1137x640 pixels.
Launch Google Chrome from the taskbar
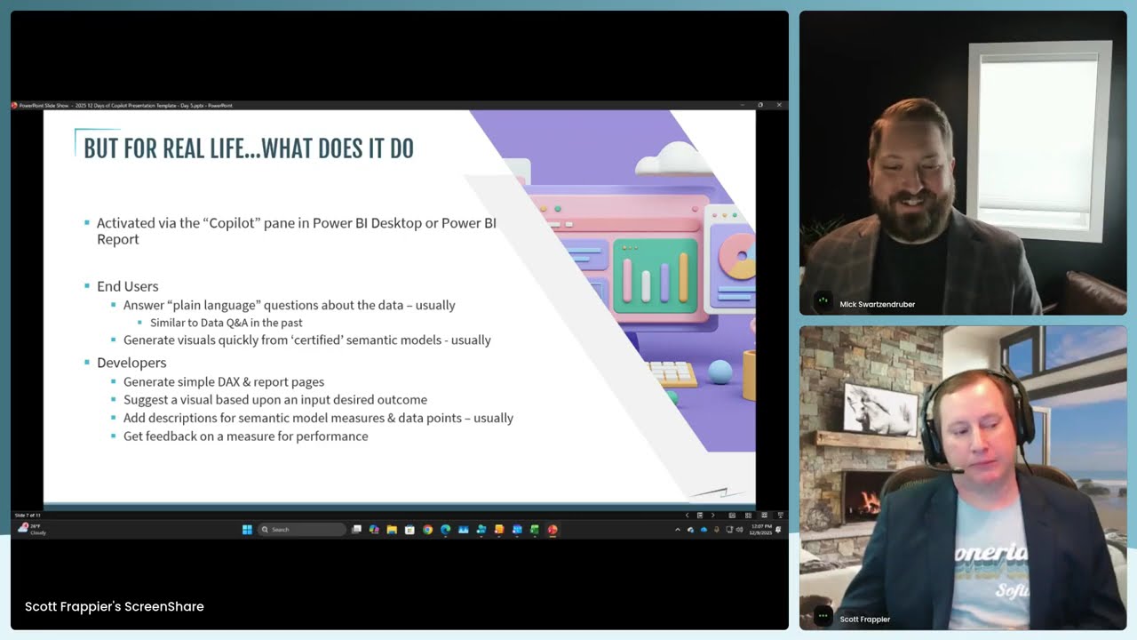click(427, 530)
